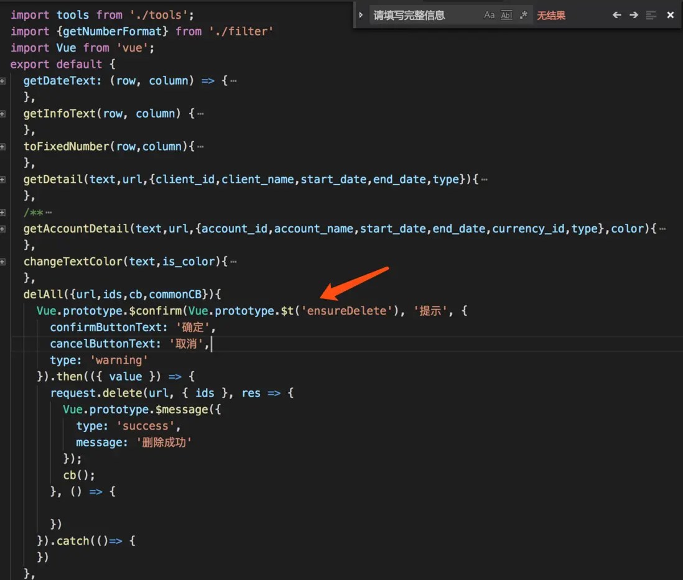Expand the getAccountDetail function fold
Viewport: 683px width, 580px height.
(4, 228)
